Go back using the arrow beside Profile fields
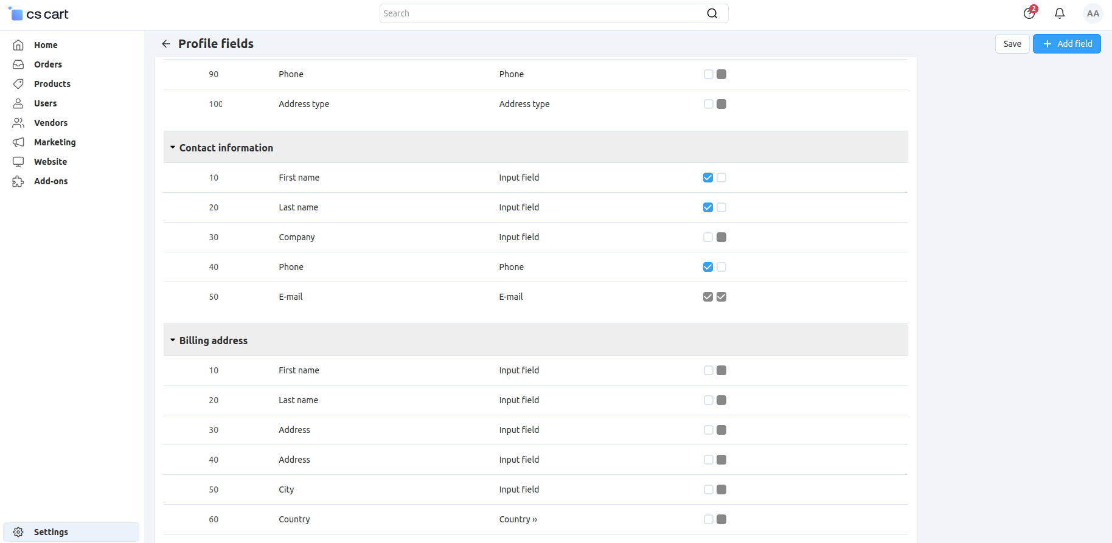1112x543 pixels. tap(165, 44)
